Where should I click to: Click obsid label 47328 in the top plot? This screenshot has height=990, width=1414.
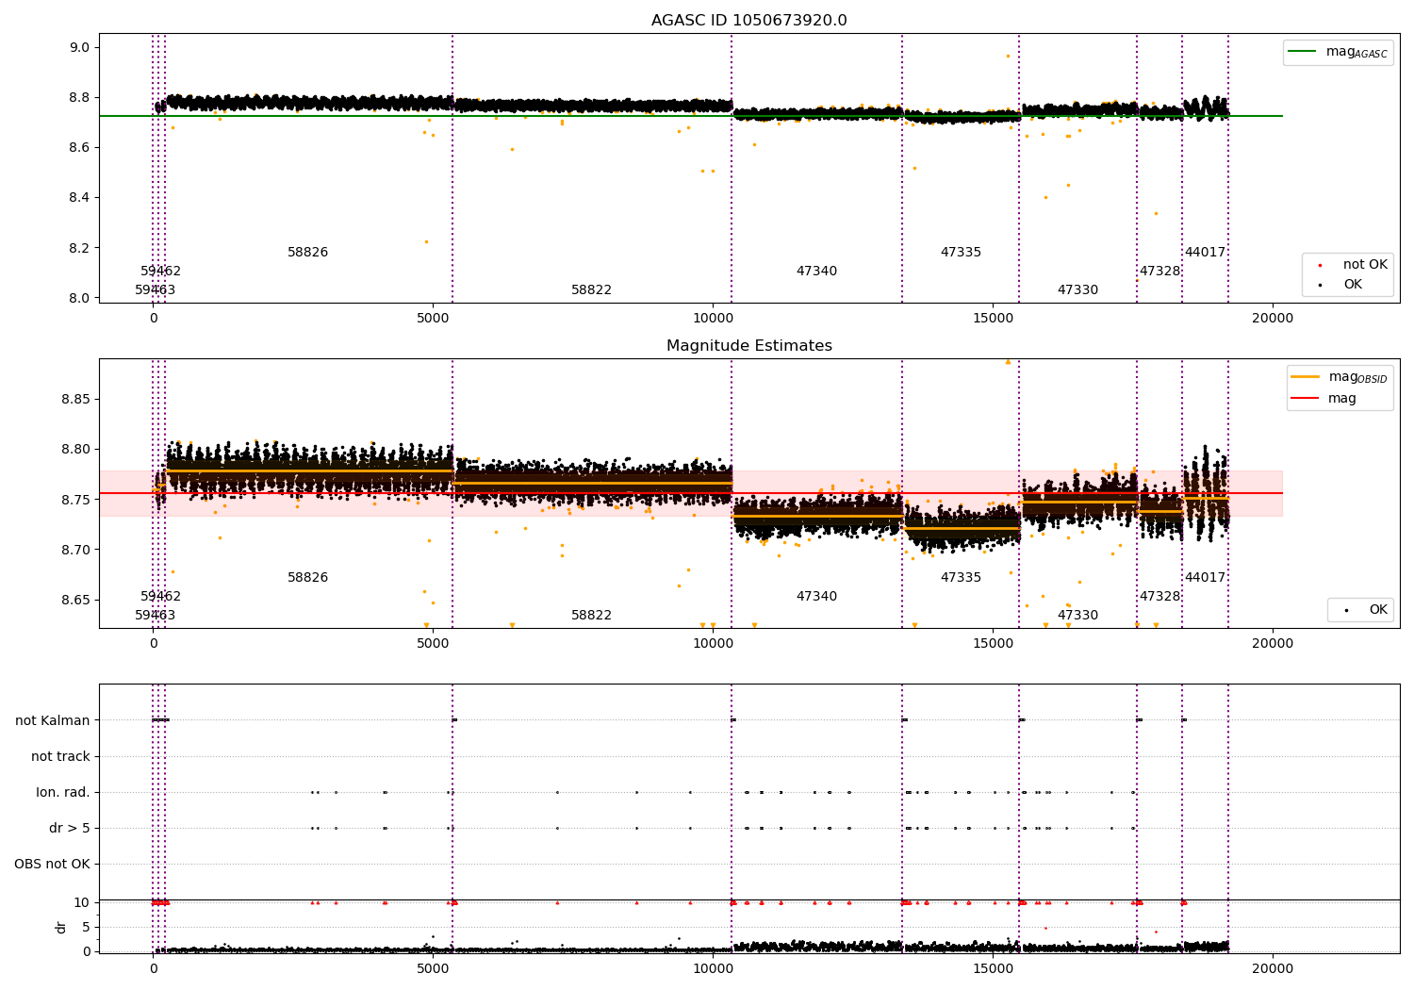pos(1159,272)
